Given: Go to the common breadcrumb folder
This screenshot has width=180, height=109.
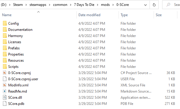Looking at the screenshot, I should pos(60,5).
